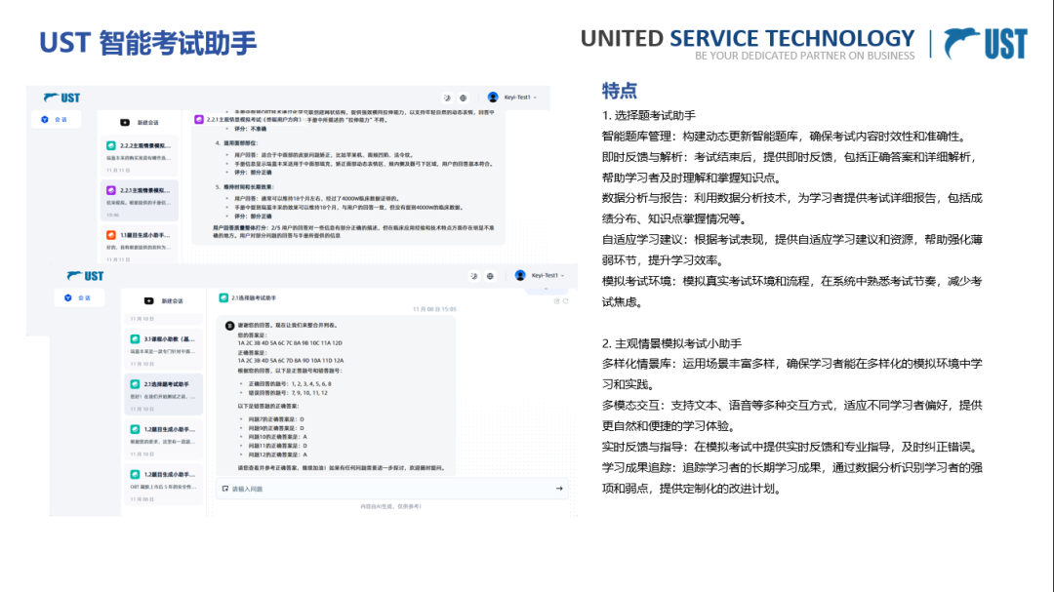Click black bot avatar beside answer message

[230, 325]
